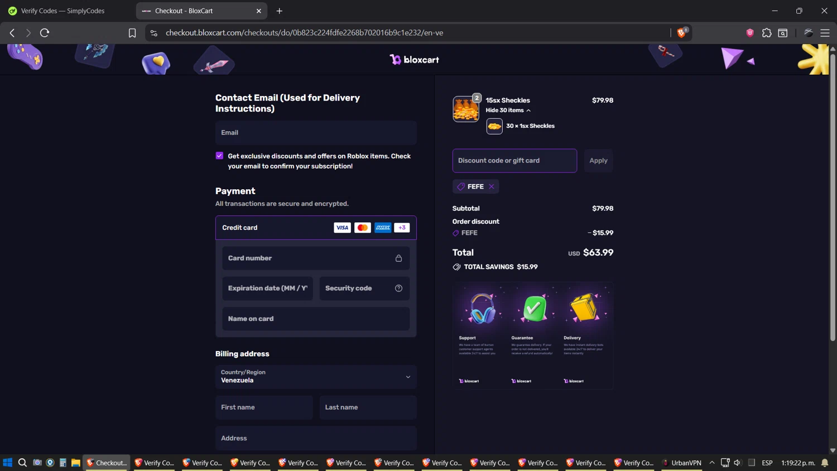
Task: Open File Explorer from the taskbar
Action: pyautogui.click(x=75, y=463)
